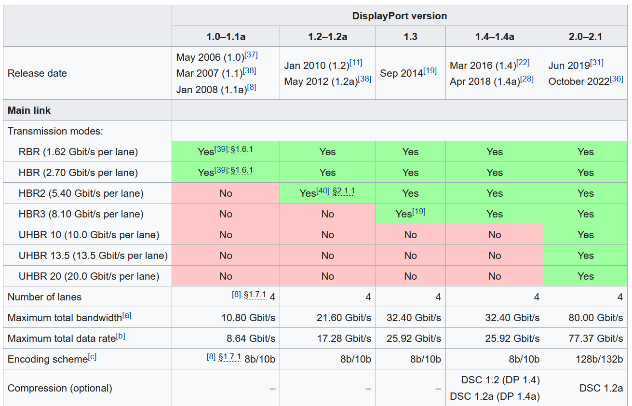Viewport: 632px width, 406px height.
Task: Open citation [39] in the RBR row
Action: tap(221, 149)
